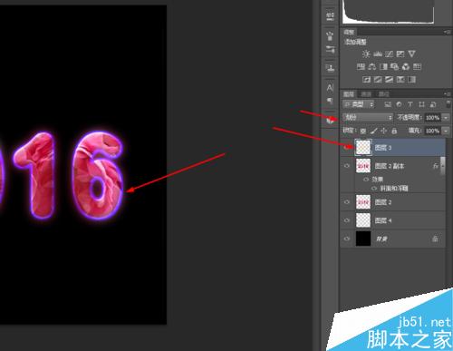Viewport: 453px width, 351px height.
Task: Click the black 背景 layer thumbnail
Action: (363, 239)
